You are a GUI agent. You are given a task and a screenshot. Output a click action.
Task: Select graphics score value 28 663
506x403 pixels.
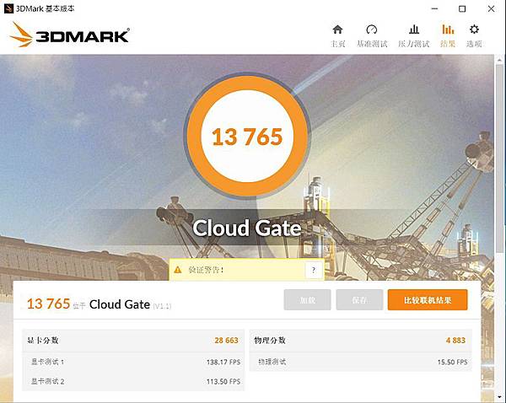[x=226, y=340]
